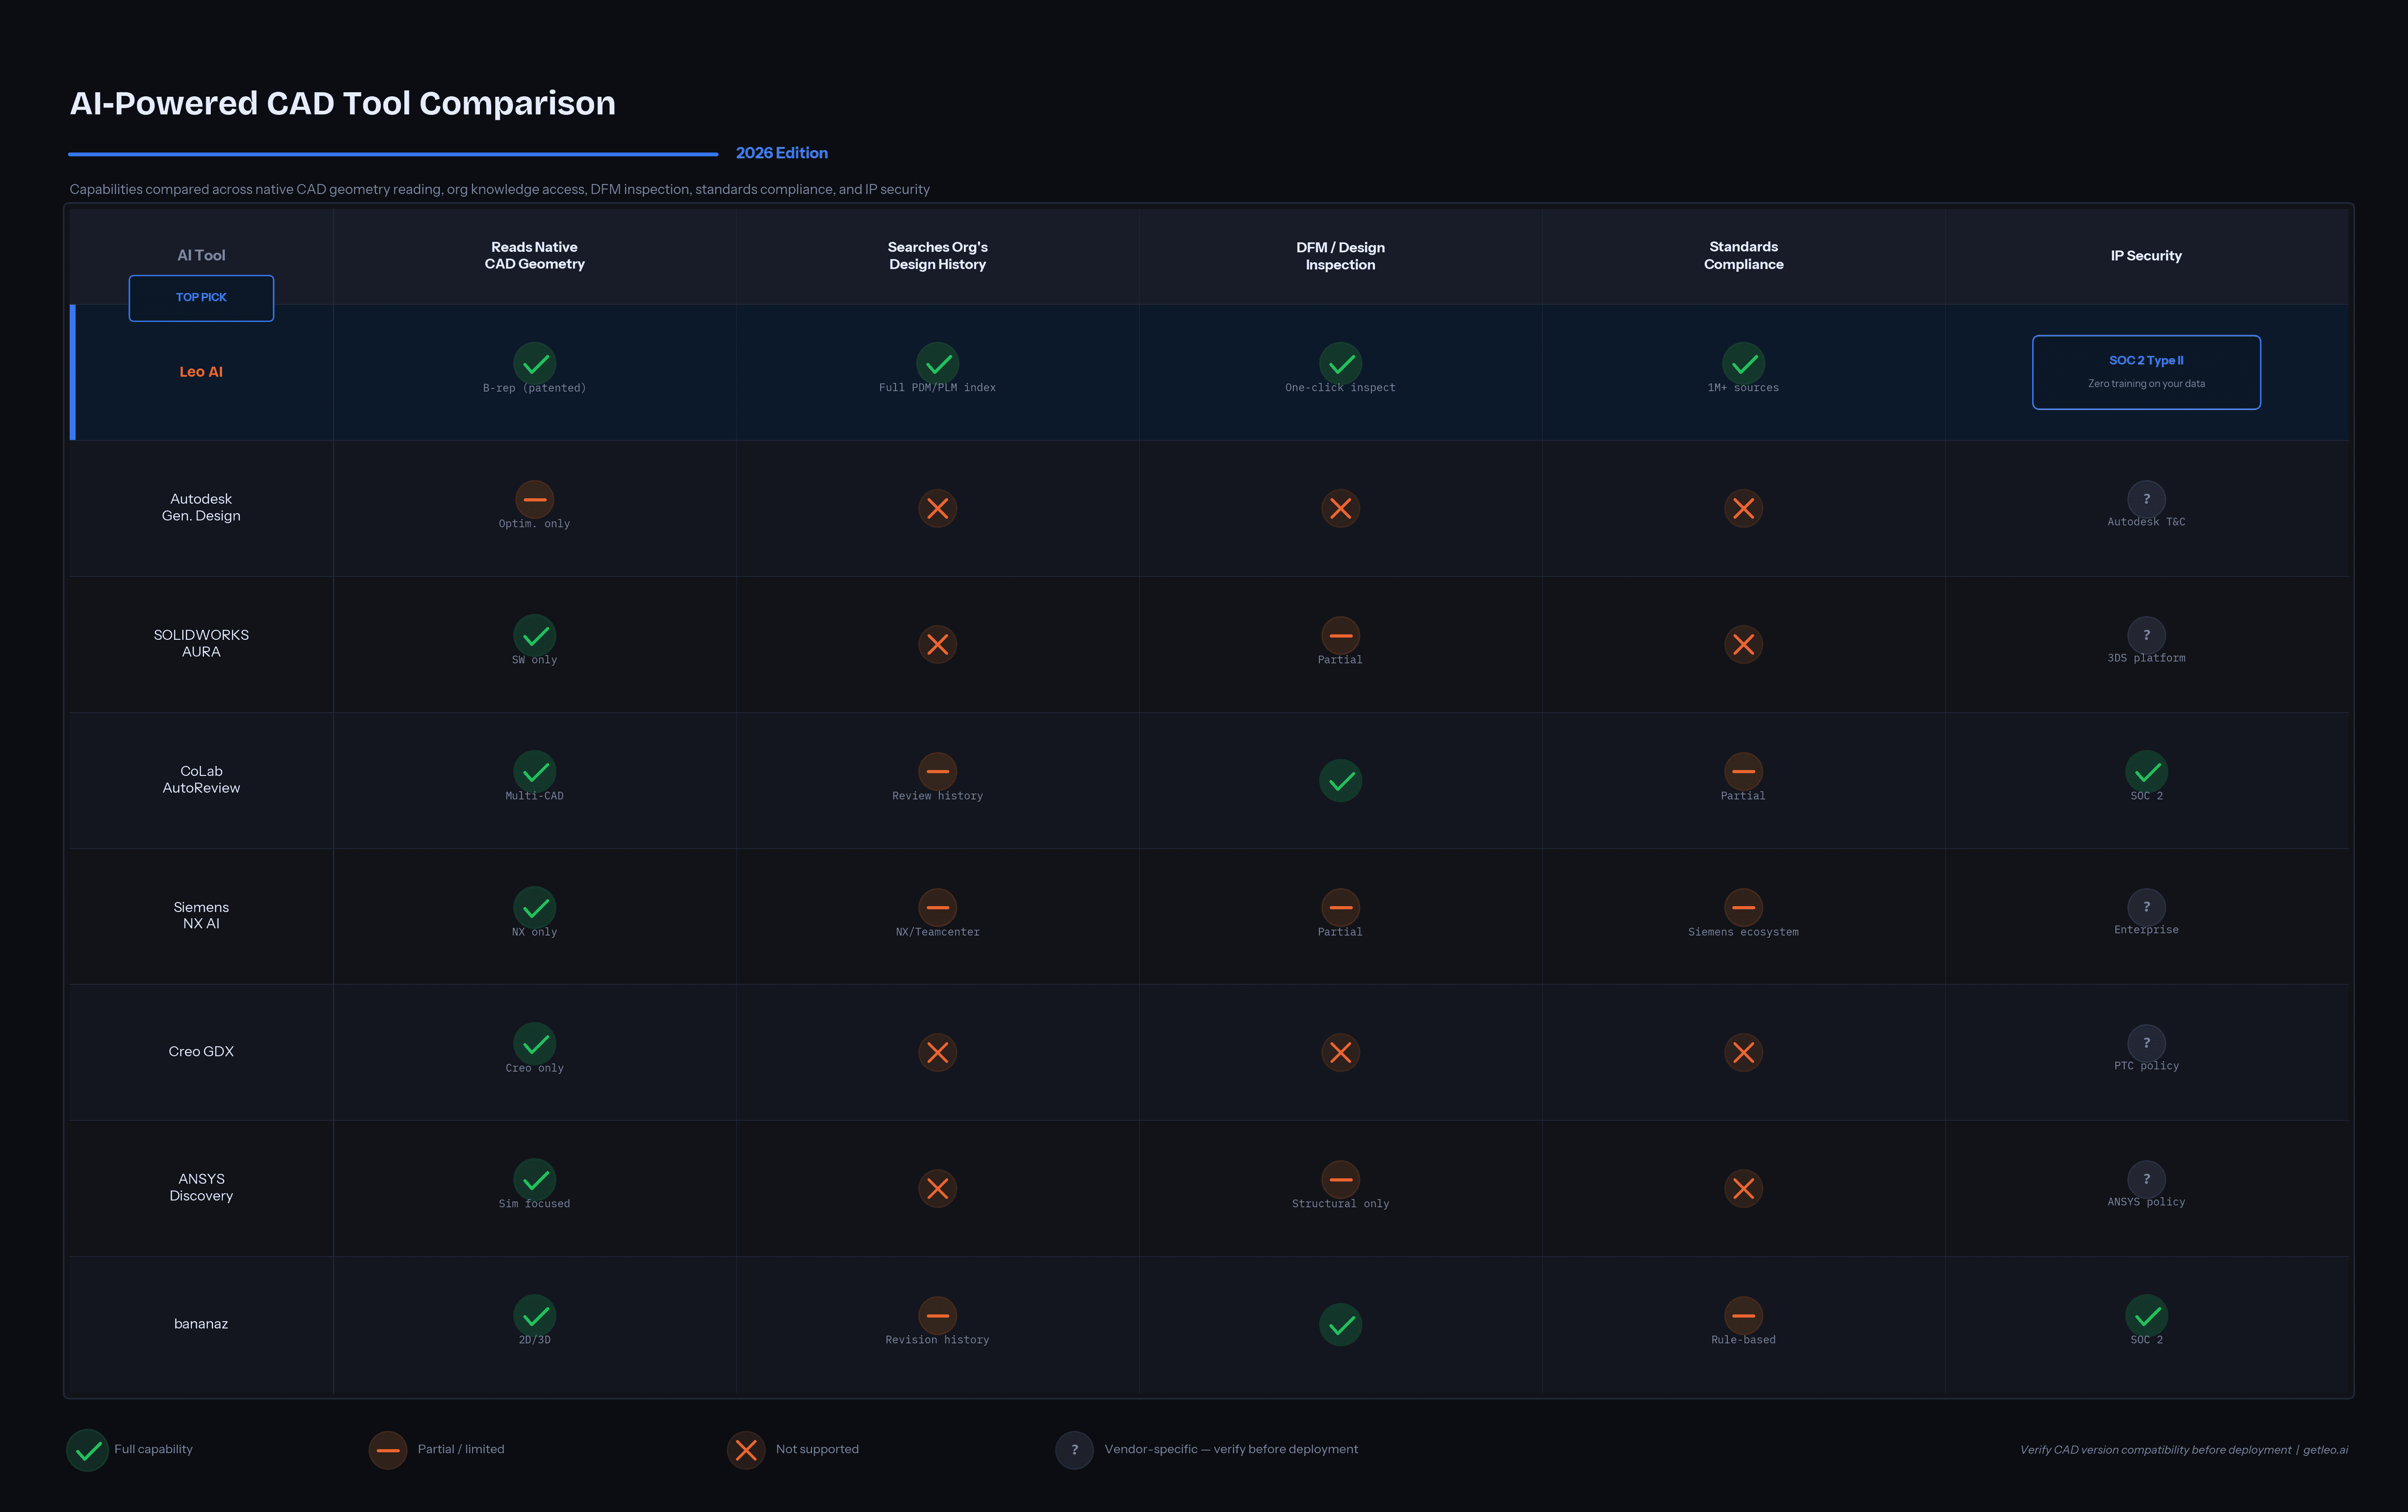Click Leo AI's green B-rep check icon
Viewport: 2408px width, 1512px height.
(535, 363)
